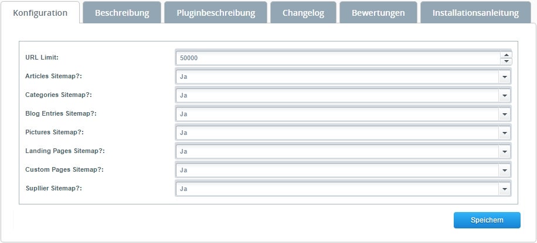Screen dimensions: 537x243
Task: Open Supplier Sitemap dropdown arrow
Action: [504, 189]
